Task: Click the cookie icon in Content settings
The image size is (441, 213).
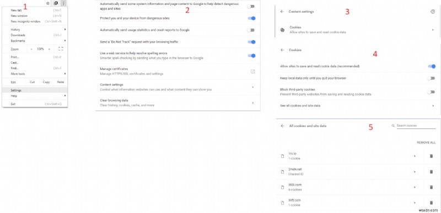Action: pos(282,30)
